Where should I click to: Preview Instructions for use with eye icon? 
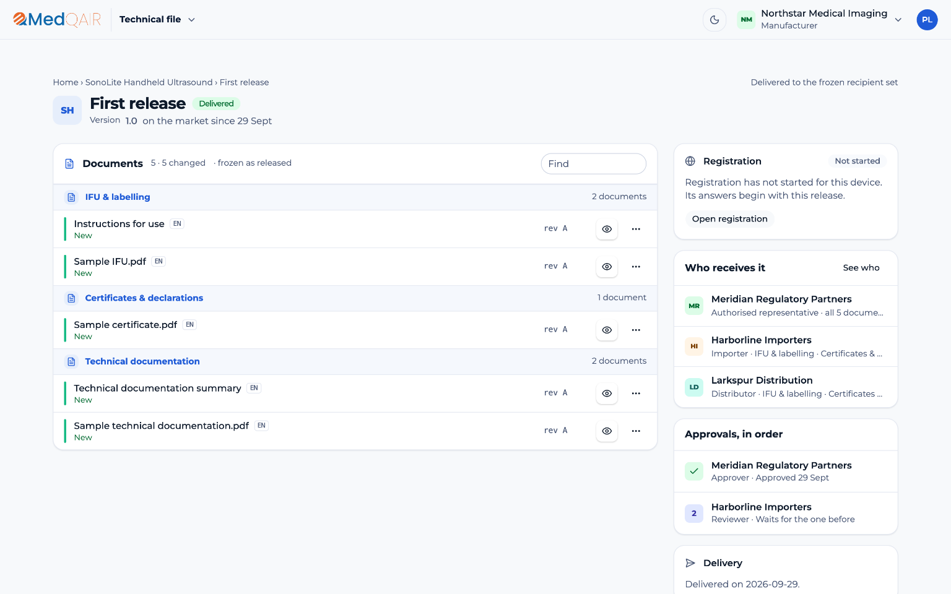point(607,229)
